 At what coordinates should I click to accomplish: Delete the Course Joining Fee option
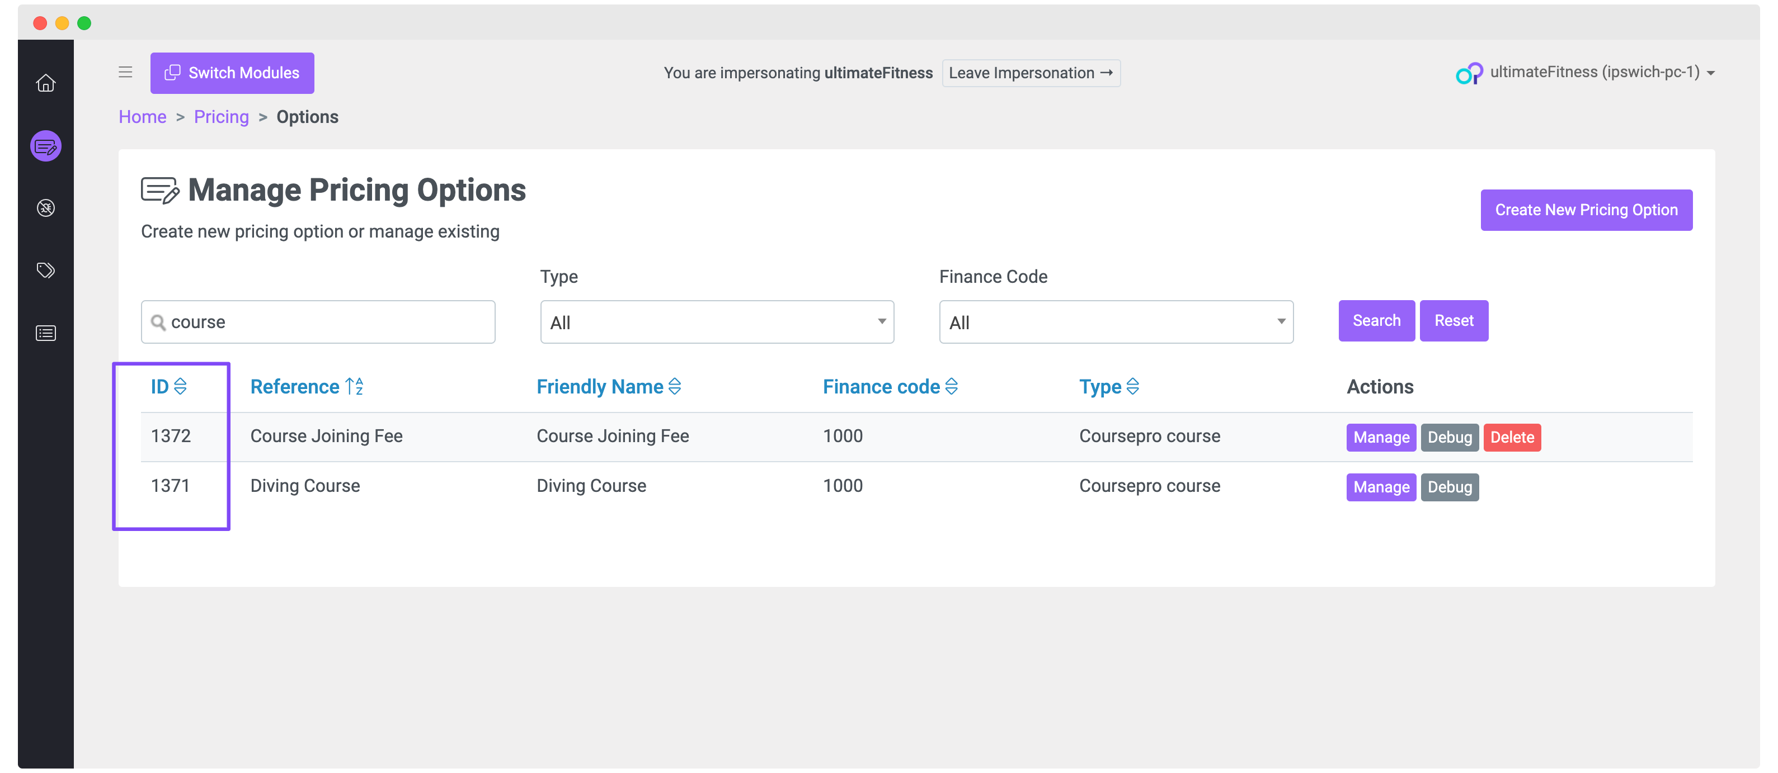pos(1512,437)
